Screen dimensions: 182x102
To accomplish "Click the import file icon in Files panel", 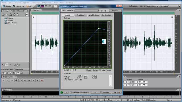I will [3, 14].
